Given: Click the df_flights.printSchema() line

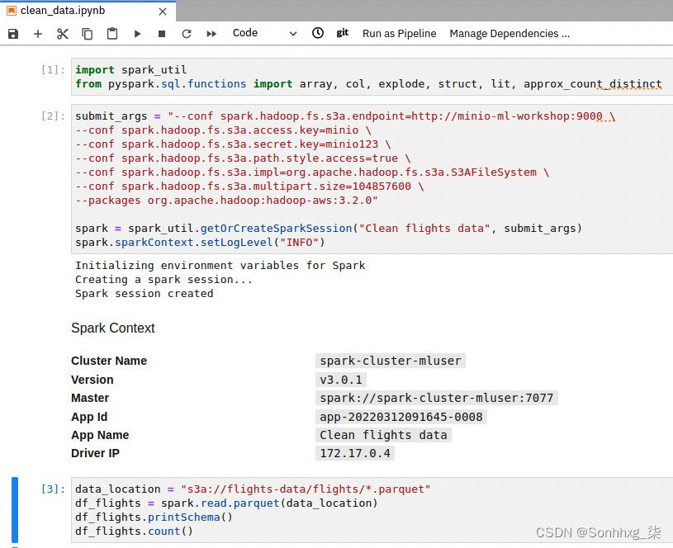Looking at the screenshot, I should [x=154, y=517].
